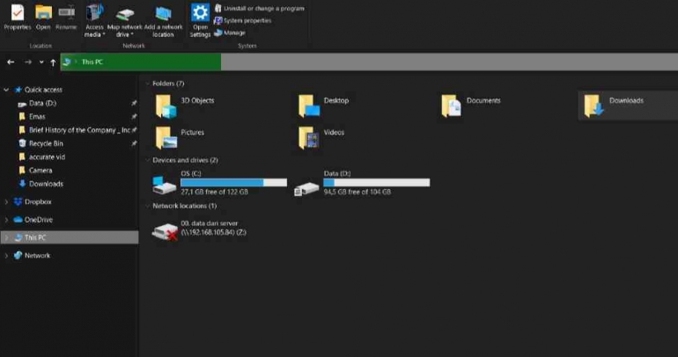Select accurate vid folder in sidebar
The image size is (678, 357).
(47, 157)
